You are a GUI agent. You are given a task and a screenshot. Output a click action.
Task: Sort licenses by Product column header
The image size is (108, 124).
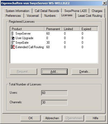click(x=27, y=29)
